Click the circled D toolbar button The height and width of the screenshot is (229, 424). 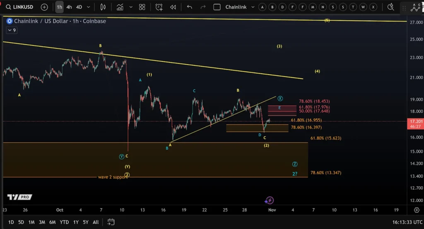[x=282, y=7]
